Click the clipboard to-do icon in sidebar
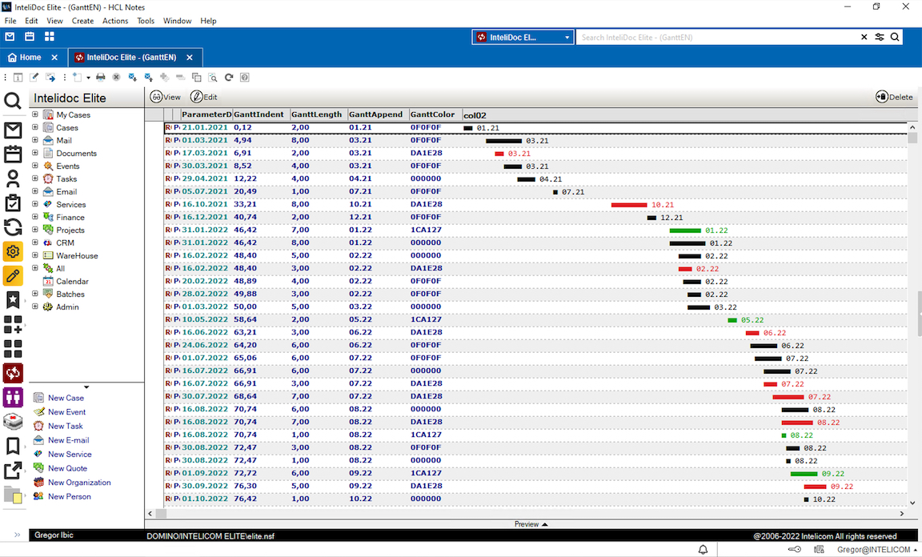This screenshot has height=557, width=922. click(13, 203)
